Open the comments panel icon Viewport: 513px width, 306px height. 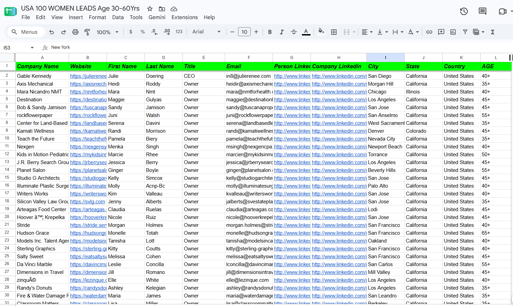click(483, 12)
